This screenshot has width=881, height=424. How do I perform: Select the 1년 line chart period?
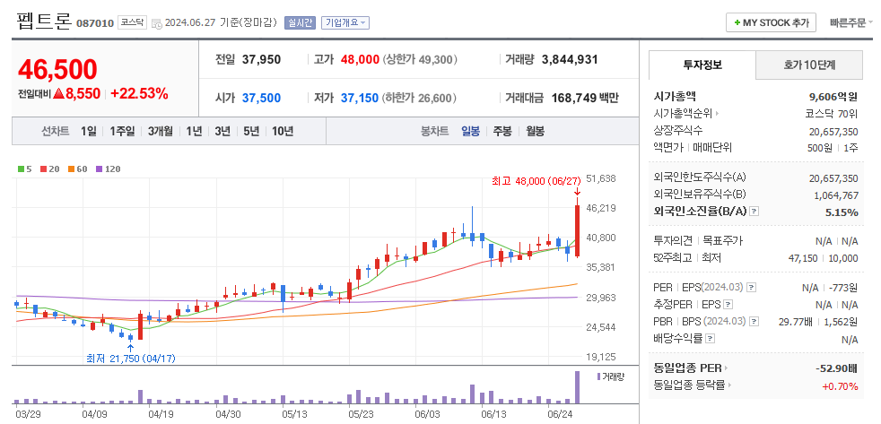[x=194, y=132]
